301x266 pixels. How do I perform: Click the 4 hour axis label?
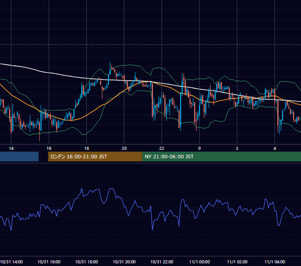275,149
